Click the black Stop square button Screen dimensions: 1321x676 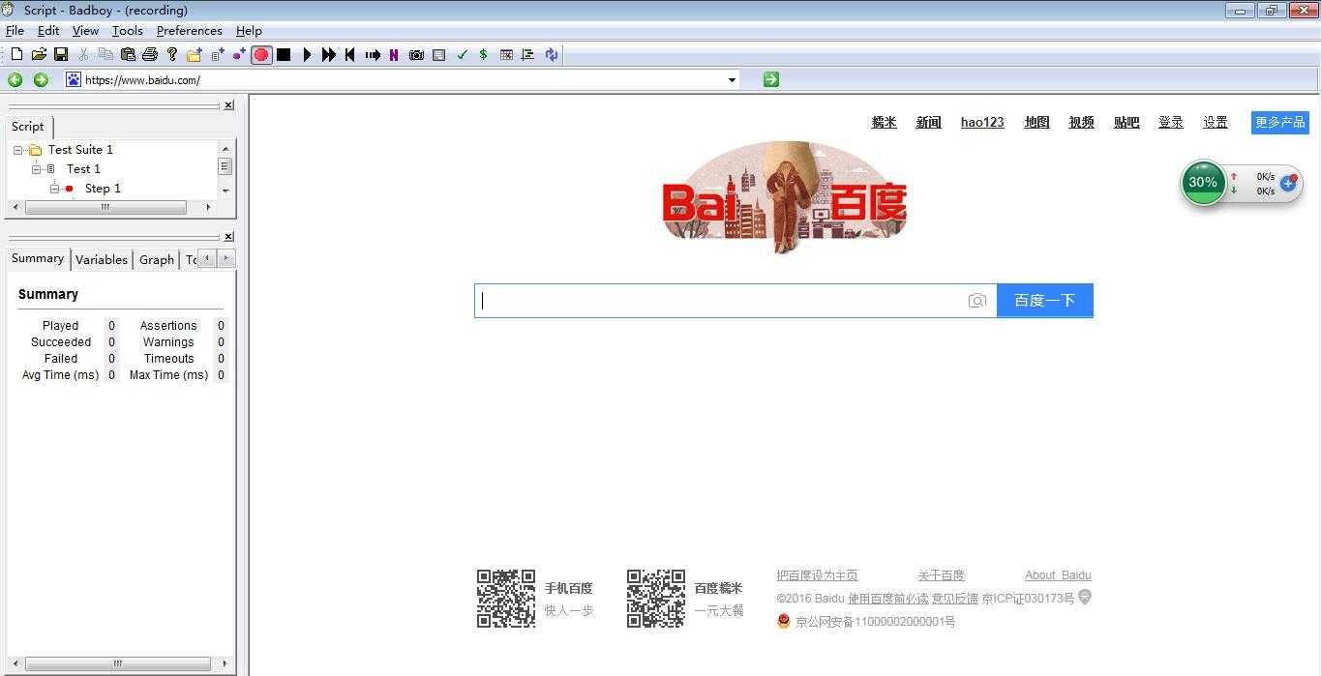click(x=284, y=55)
